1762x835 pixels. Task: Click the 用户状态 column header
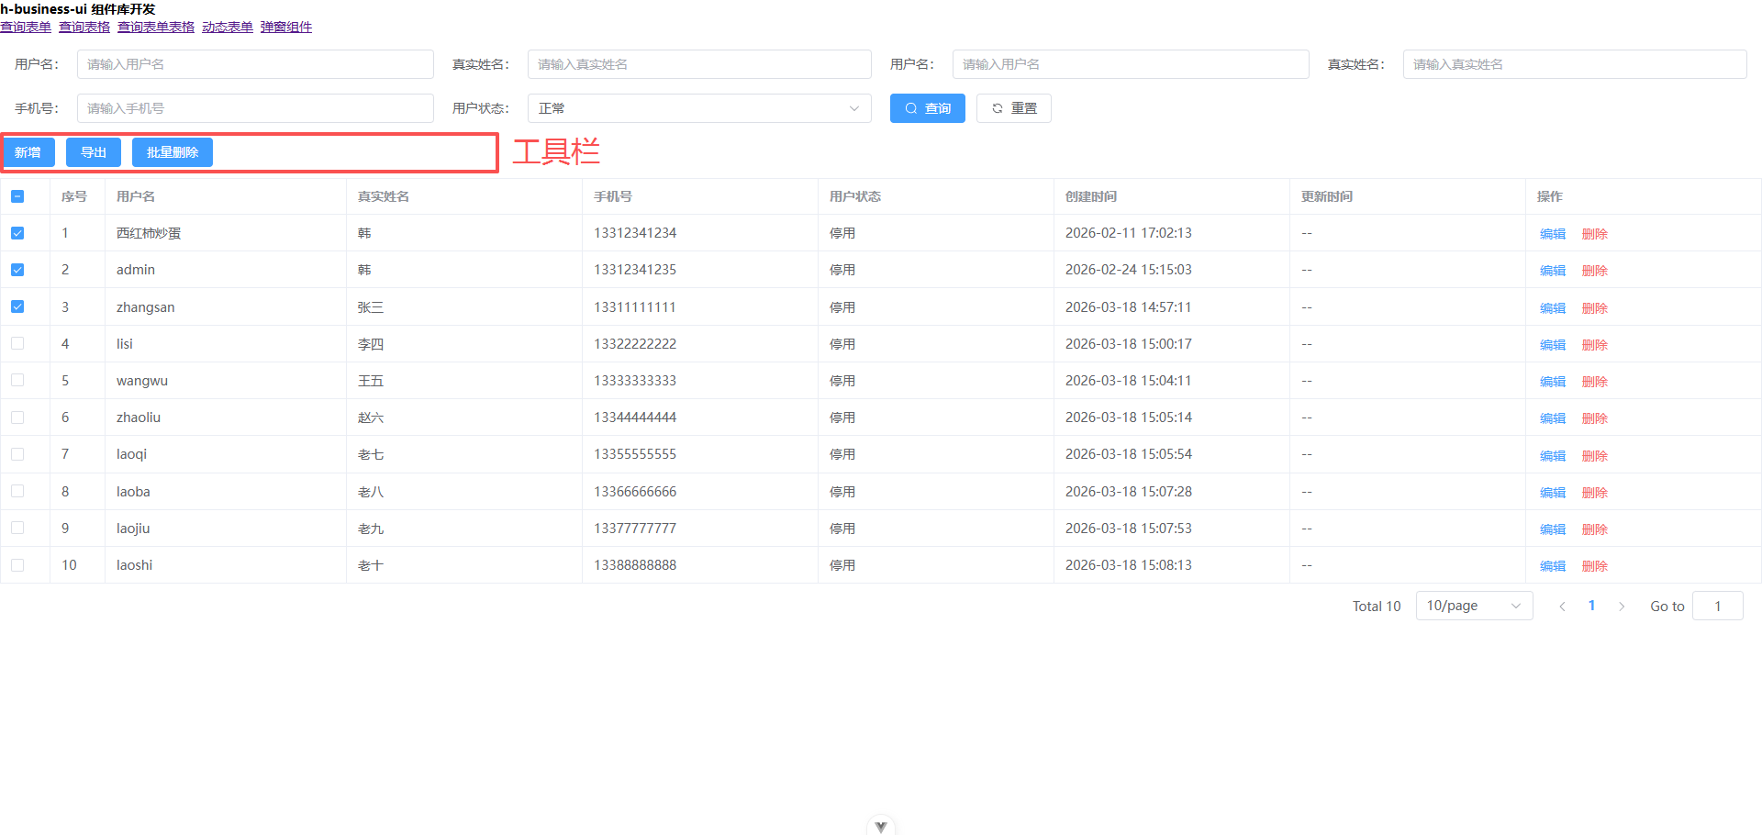[855, 196]
